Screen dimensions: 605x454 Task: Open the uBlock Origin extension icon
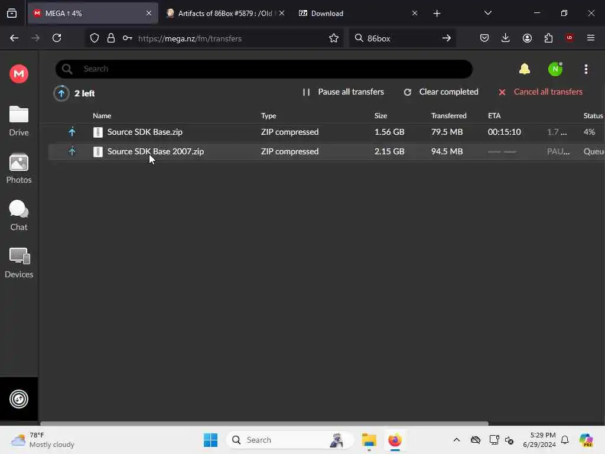570,37
